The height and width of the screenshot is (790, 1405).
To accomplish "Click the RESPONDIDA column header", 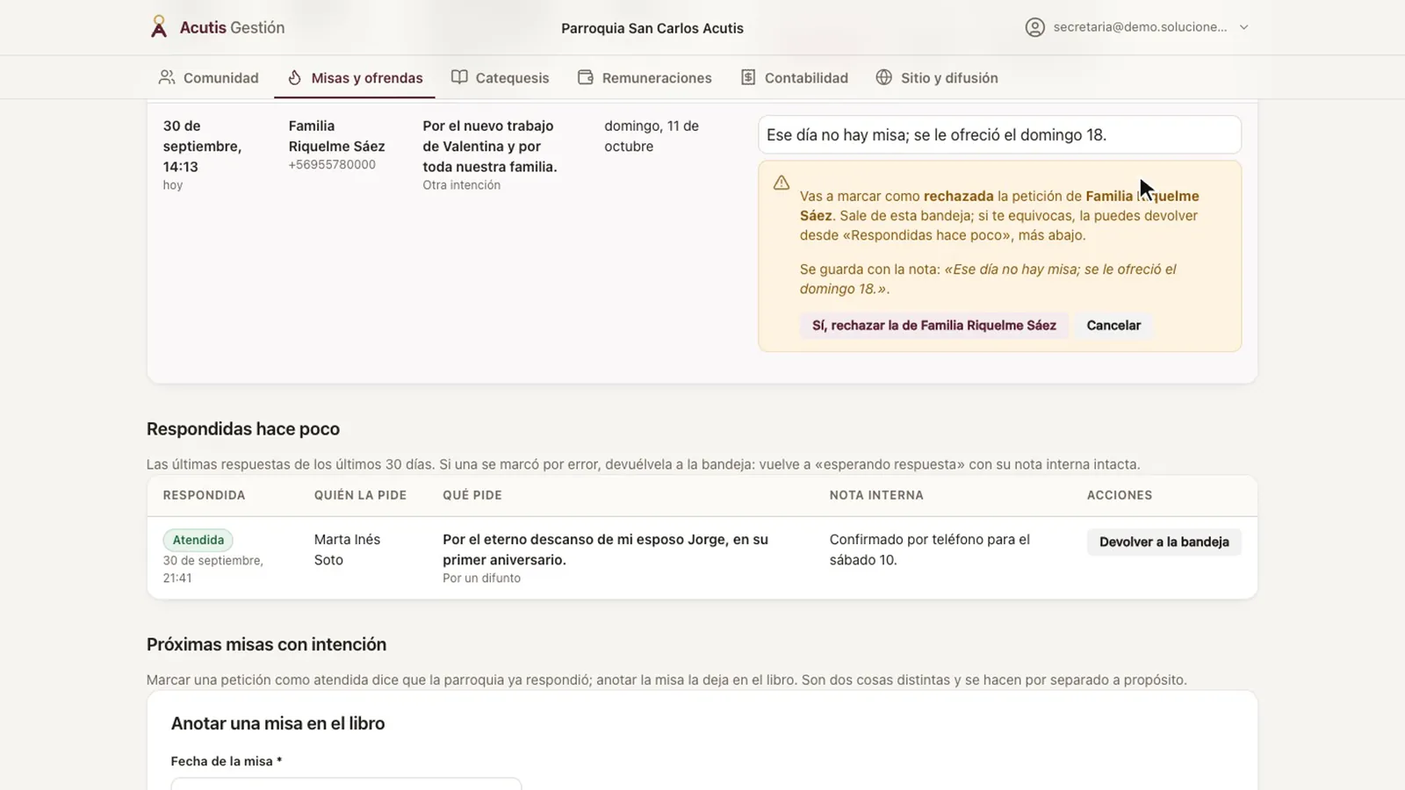I will pyautogui.click(x=204, y=495).
